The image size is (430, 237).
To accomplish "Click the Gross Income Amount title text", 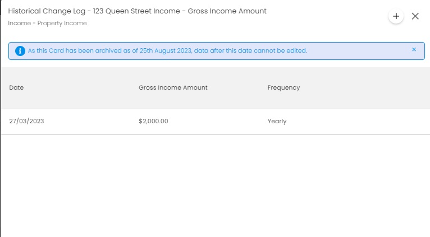I will [227, 11].
